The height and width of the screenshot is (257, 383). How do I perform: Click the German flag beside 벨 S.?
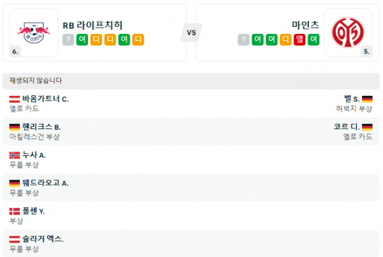367,99
